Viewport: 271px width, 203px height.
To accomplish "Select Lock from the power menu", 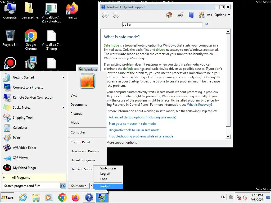I will [108, 179].
